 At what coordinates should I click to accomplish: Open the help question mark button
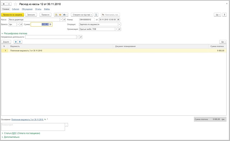pos(224,15)
